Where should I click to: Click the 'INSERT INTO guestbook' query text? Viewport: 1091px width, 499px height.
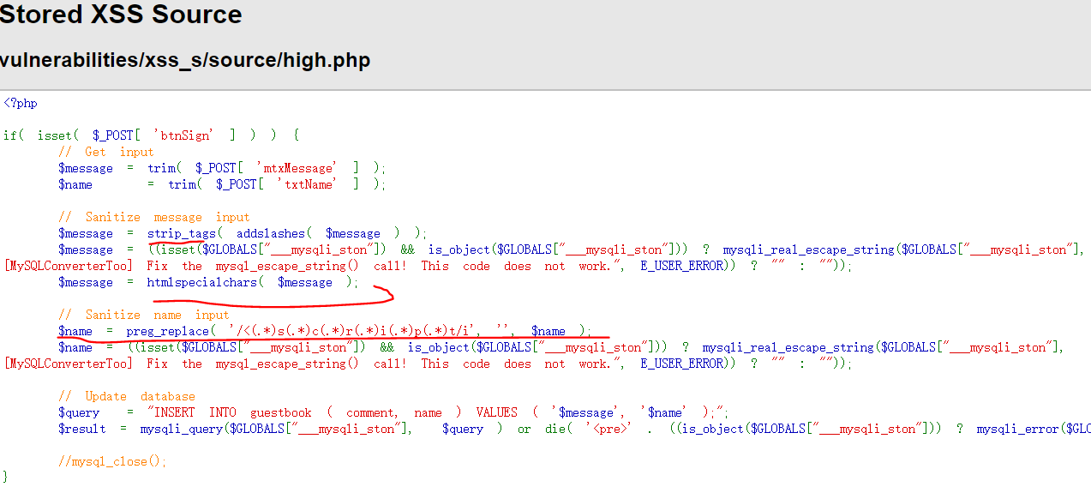[x=237, y=412]
